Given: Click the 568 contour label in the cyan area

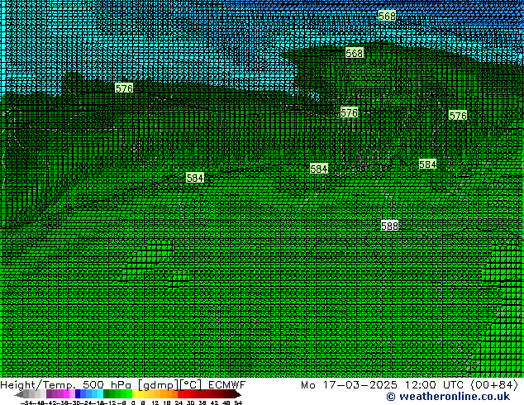Looking at the screenshot, I should (x=387, y=16).
